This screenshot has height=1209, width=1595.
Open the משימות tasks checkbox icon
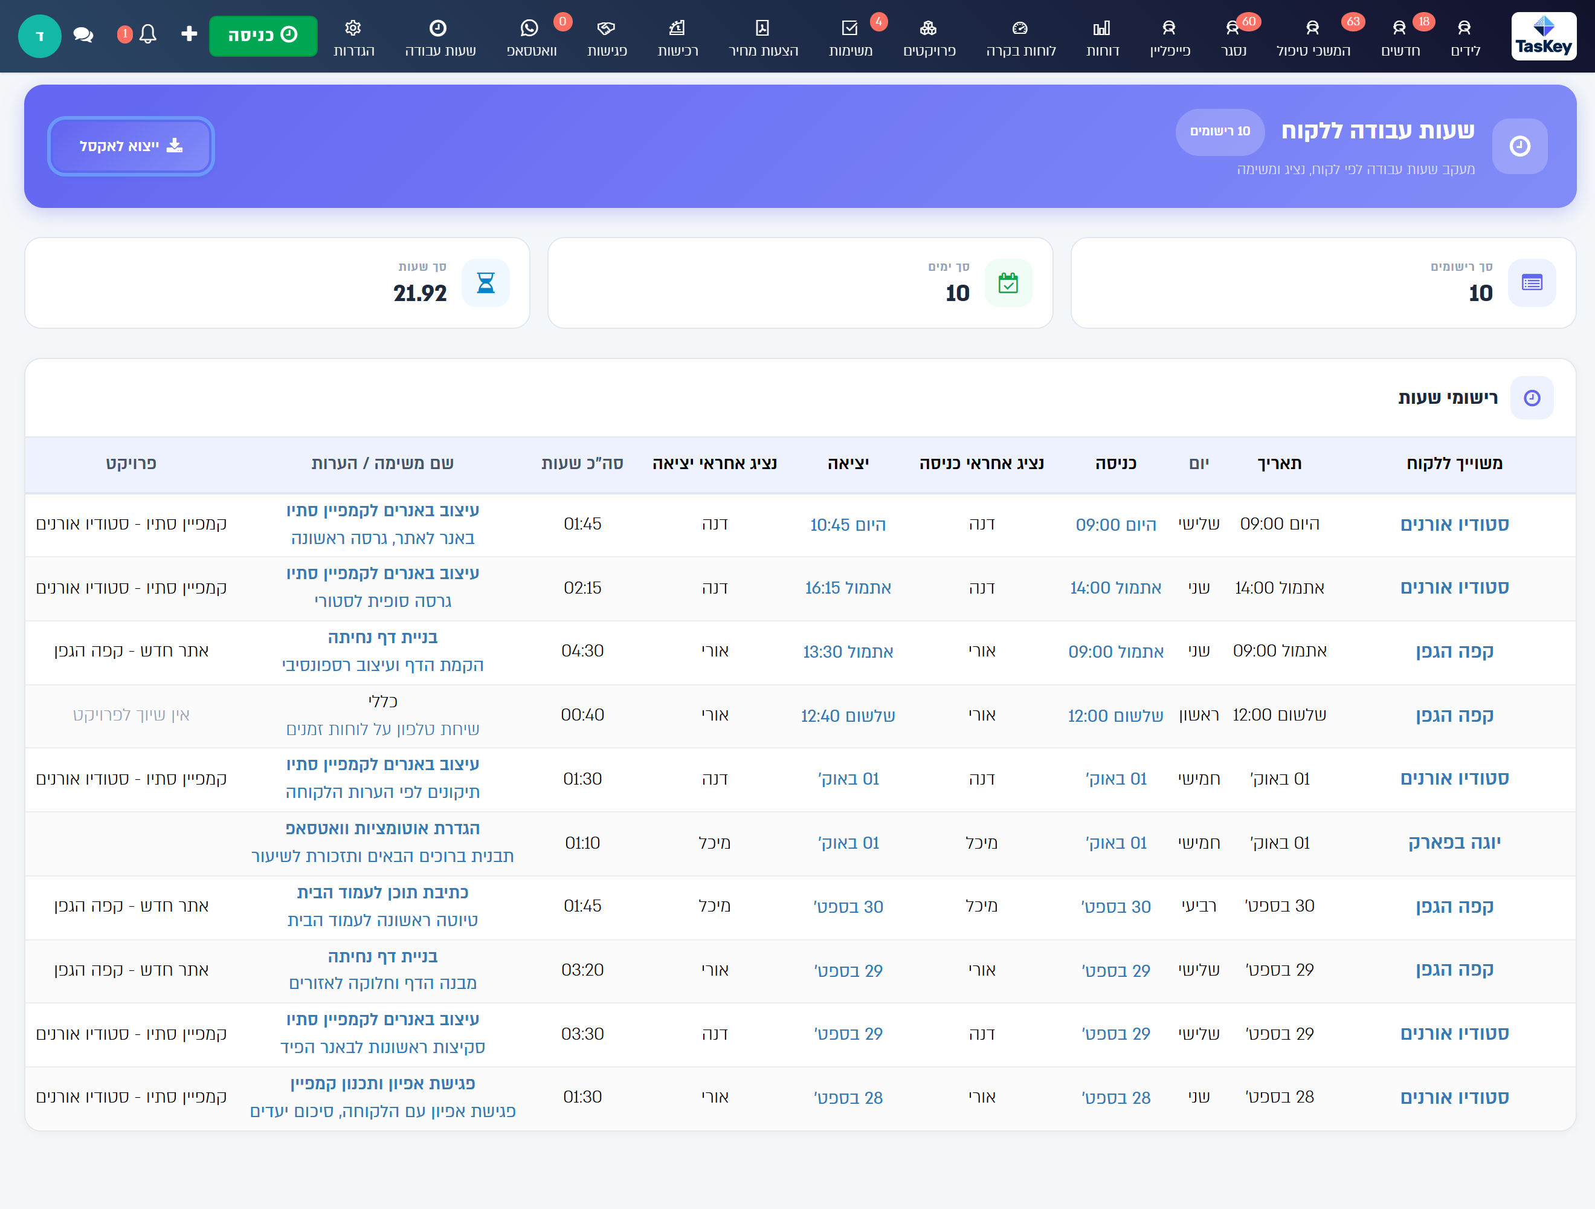tap(850, 27)
